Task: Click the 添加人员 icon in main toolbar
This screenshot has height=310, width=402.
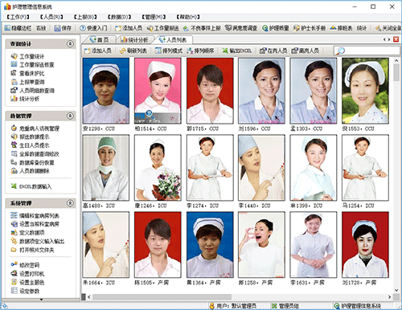Action: [x=118, y=28]
